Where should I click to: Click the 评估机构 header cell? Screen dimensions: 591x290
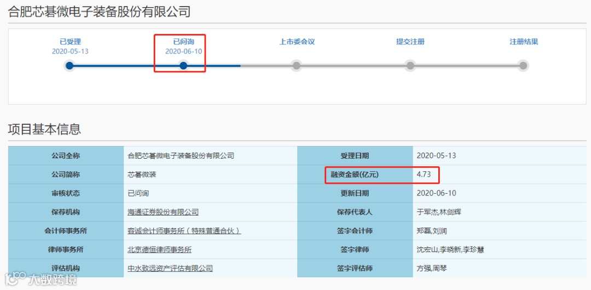pyautogui.click(x=66, y=269)
